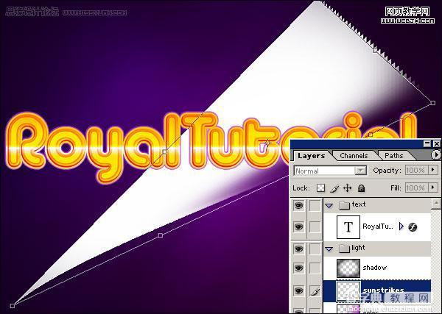Toggle visibility of the shadow layer
Screen dimensions: 442x314
298,268
